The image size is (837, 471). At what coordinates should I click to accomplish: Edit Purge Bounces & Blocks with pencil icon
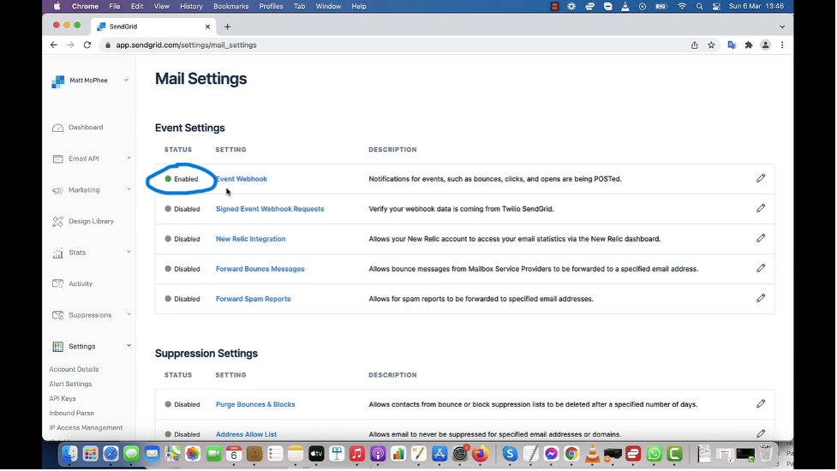pos(760,403)
